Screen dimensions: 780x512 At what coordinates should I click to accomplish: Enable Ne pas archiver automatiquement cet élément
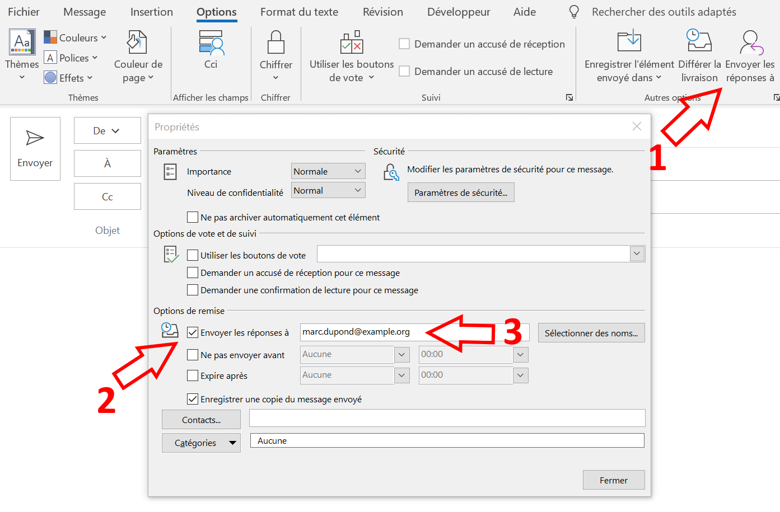pyautogui.click(x=193, y=217)
